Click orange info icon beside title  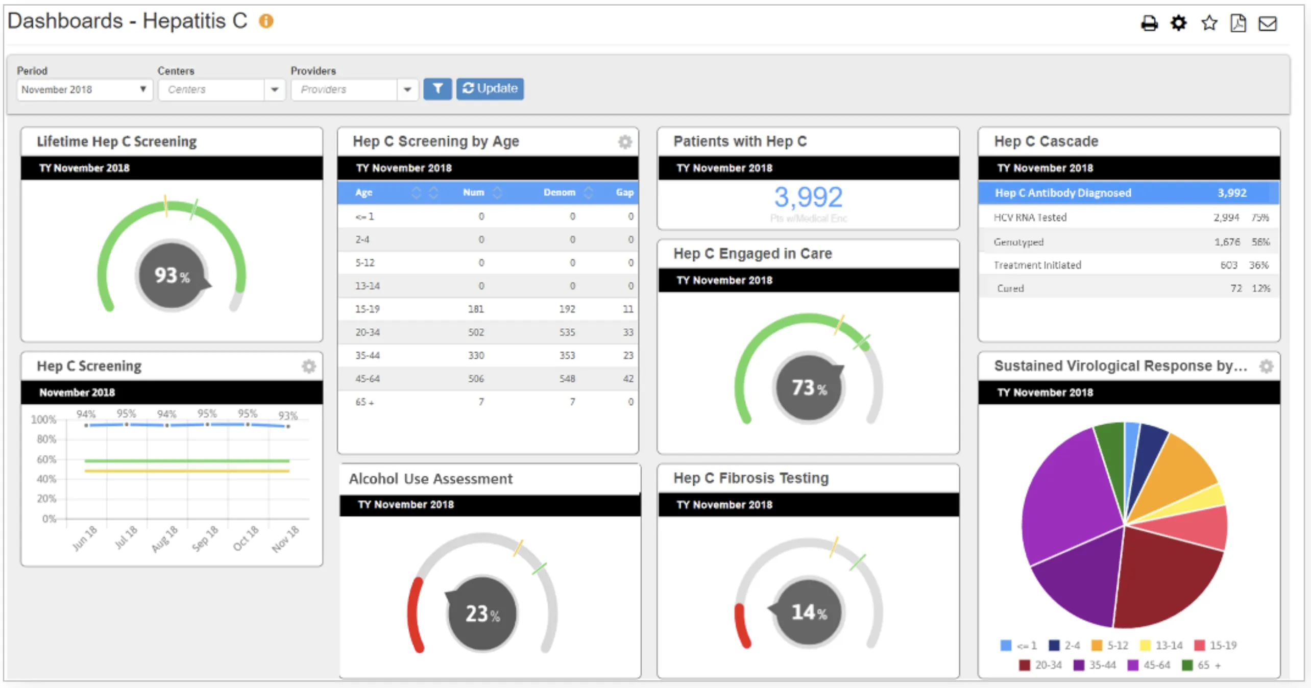click(x=266, y=21)
